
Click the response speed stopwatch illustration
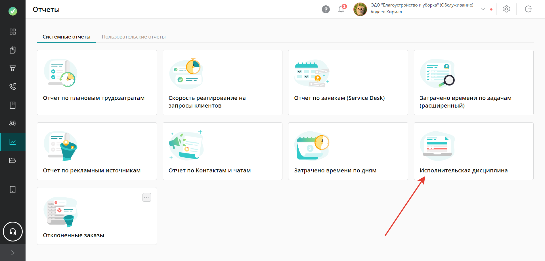pyautogui.click(x=186, y=74)
